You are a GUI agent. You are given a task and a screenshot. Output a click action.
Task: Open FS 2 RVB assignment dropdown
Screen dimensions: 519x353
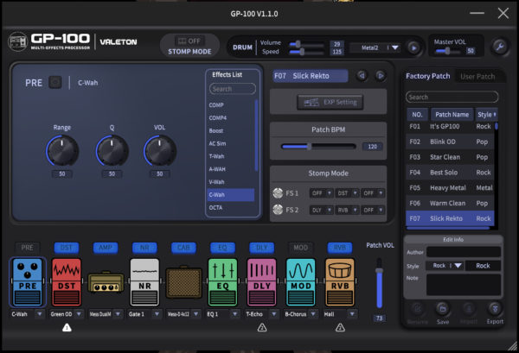pos(347,210)
